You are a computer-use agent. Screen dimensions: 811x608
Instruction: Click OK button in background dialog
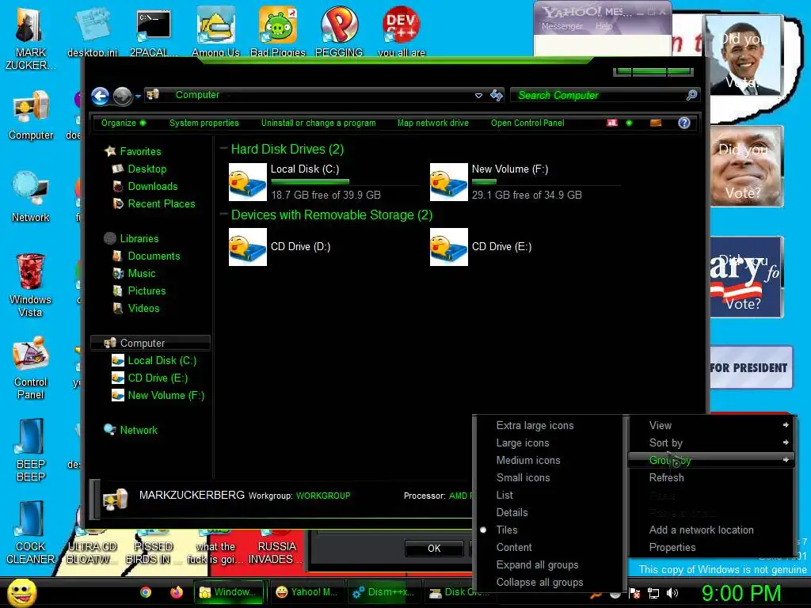434,549
